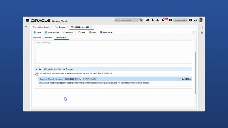
Task: Click Customer Thread Translation link
Action: pyautogui.click(x=51, y=79)
